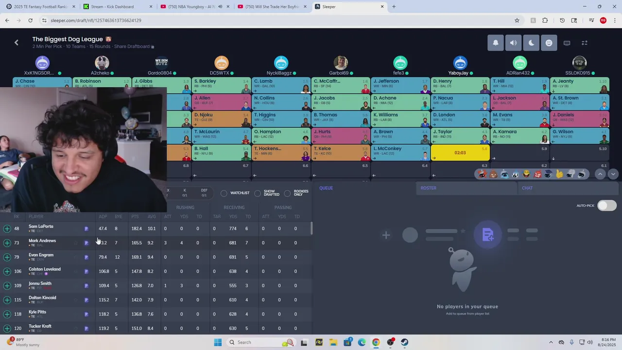The image size is (622, 350).
Task: Click the Chrome address bar URL
Action: point(96,20)
